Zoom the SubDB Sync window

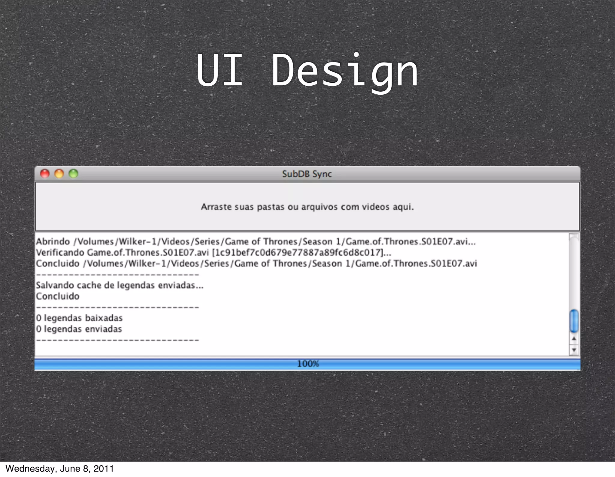coord(74,174)
